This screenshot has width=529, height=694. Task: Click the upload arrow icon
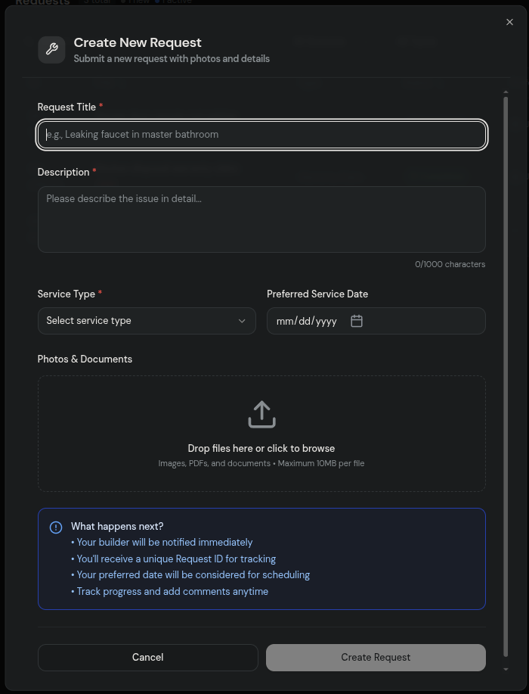[x=261, y=415]
